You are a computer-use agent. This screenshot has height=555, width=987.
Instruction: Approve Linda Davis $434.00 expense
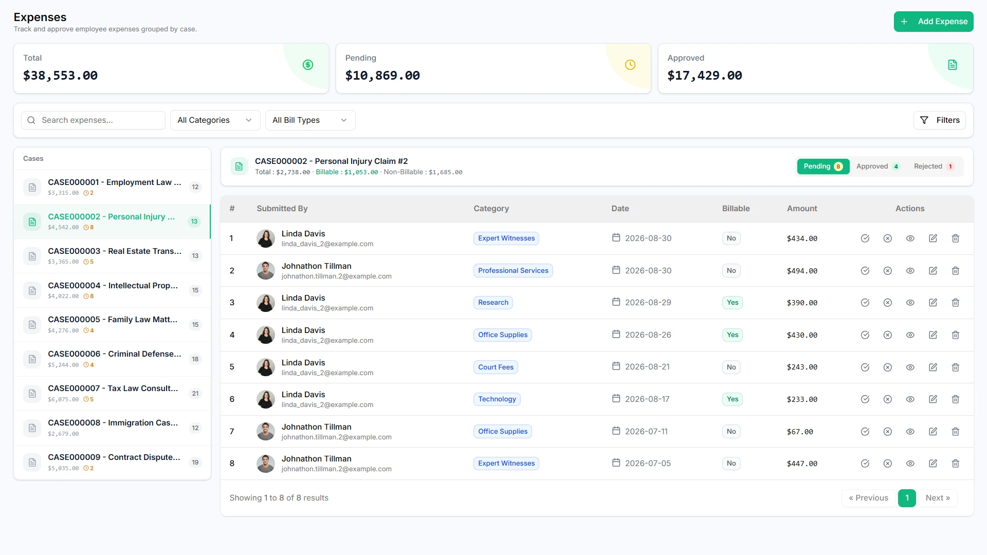pyautogui.click(x=865, y=238)
